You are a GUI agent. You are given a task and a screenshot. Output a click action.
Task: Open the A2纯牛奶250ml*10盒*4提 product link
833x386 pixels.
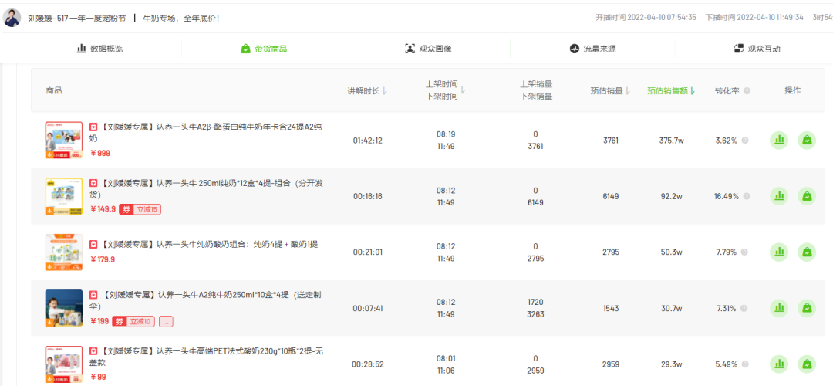pyautogui.click(x=207, y=300)
